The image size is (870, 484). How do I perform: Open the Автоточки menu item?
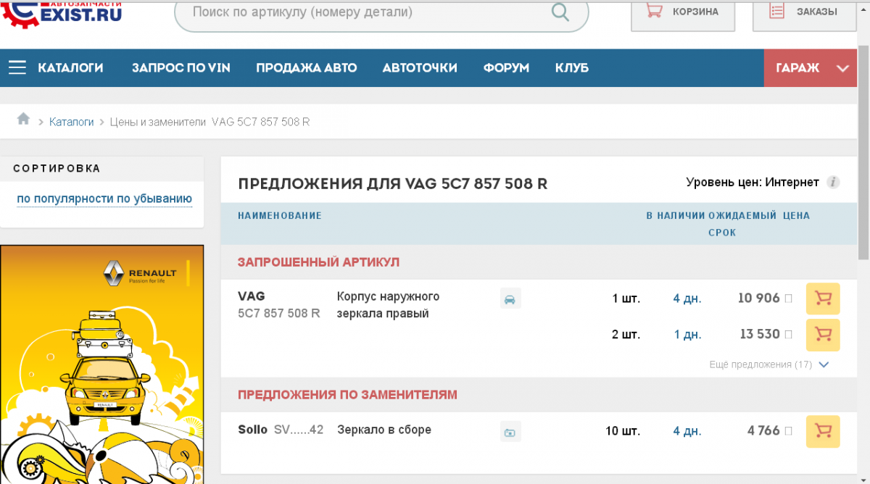420,67
